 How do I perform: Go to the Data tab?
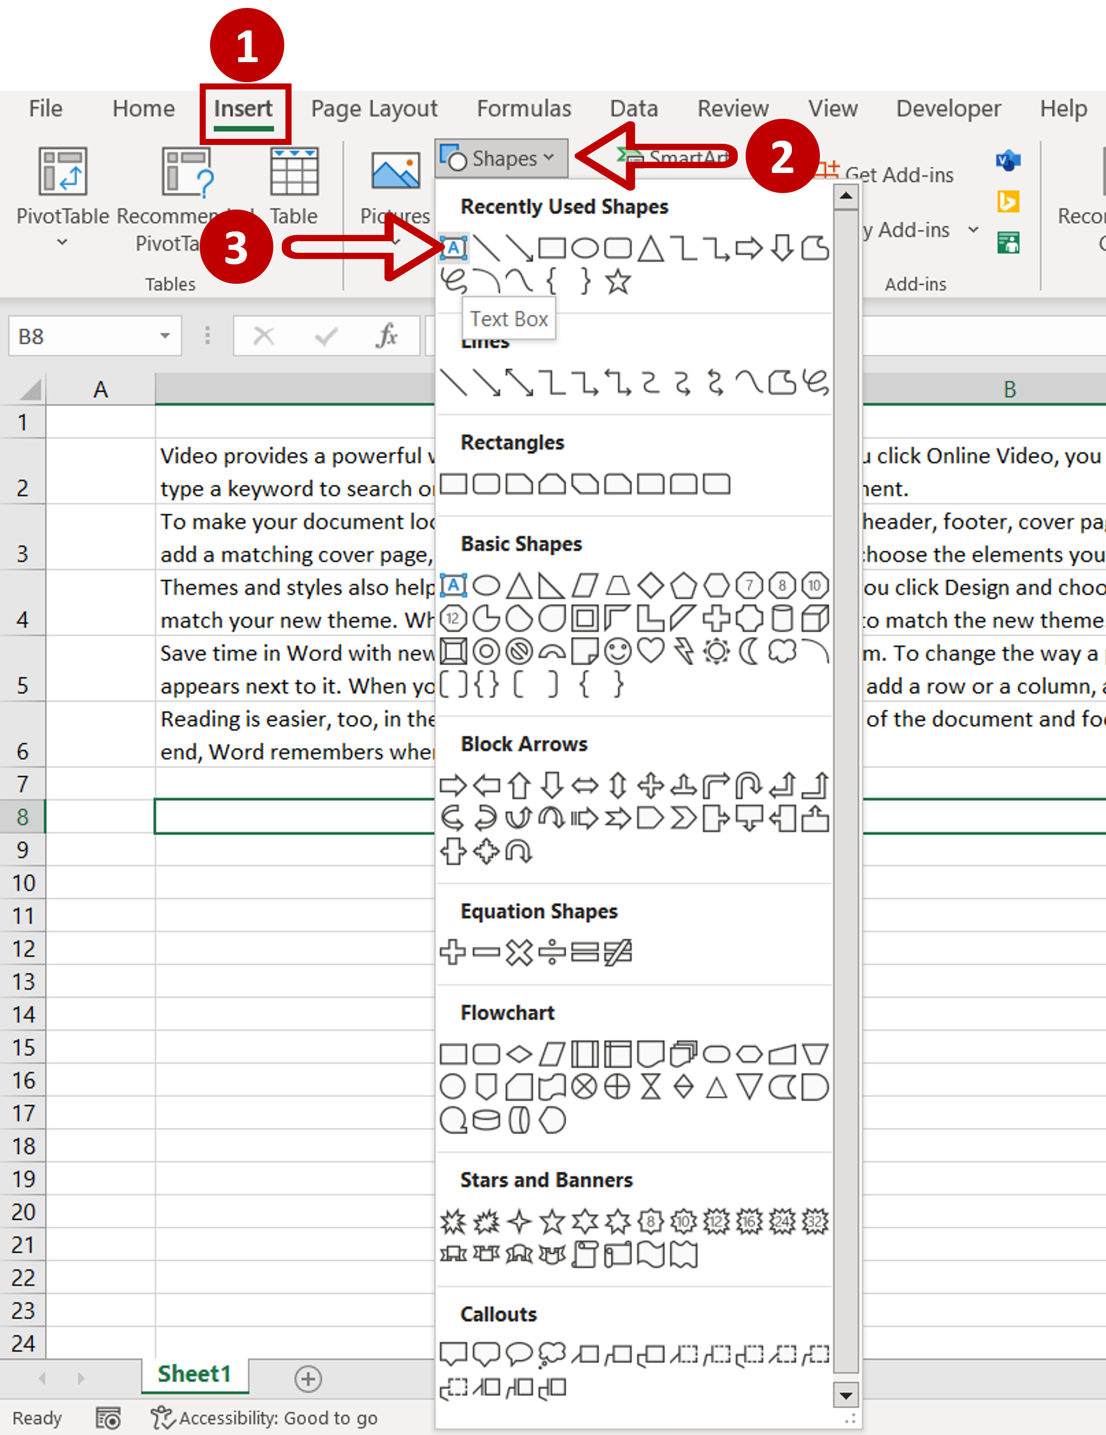(634, 108)
